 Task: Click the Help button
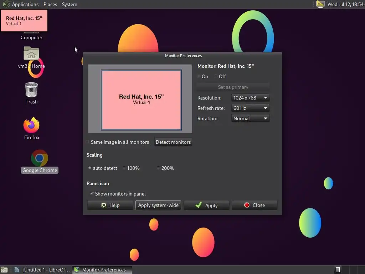click(x=110, y=205)
